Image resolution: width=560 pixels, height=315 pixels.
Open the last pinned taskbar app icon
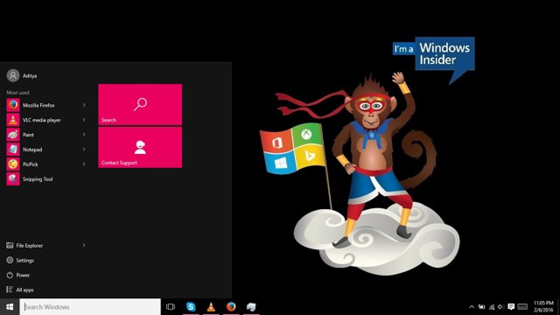(251, 307)
